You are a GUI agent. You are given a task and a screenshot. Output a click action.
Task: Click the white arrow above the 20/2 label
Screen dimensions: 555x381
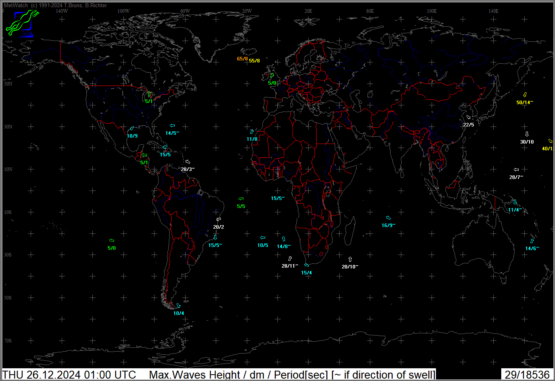tap(218, 220)
